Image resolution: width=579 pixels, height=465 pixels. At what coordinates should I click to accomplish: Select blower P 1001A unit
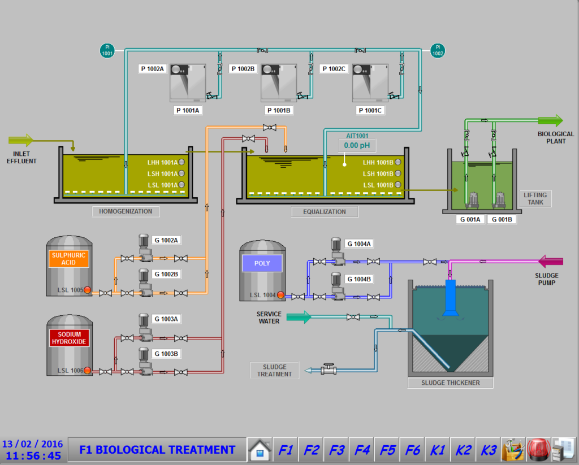point(188,82)
